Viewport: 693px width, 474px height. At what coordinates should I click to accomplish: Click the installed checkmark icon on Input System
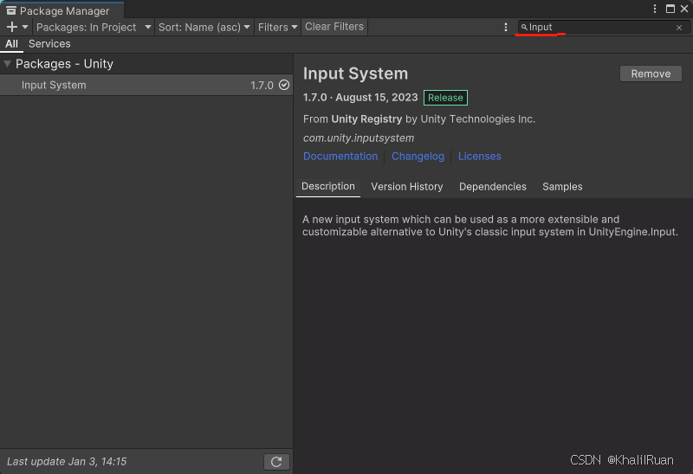tap(284, 85)
